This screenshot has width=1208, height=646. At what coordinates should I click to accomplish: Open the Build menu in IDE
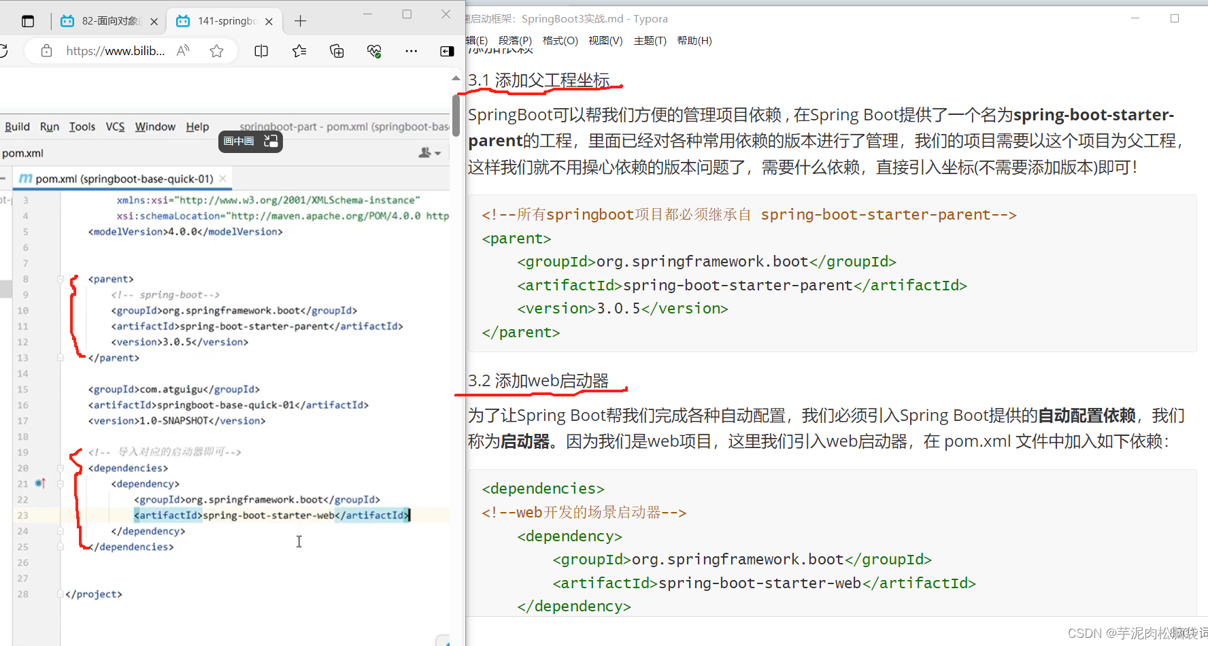17,126
